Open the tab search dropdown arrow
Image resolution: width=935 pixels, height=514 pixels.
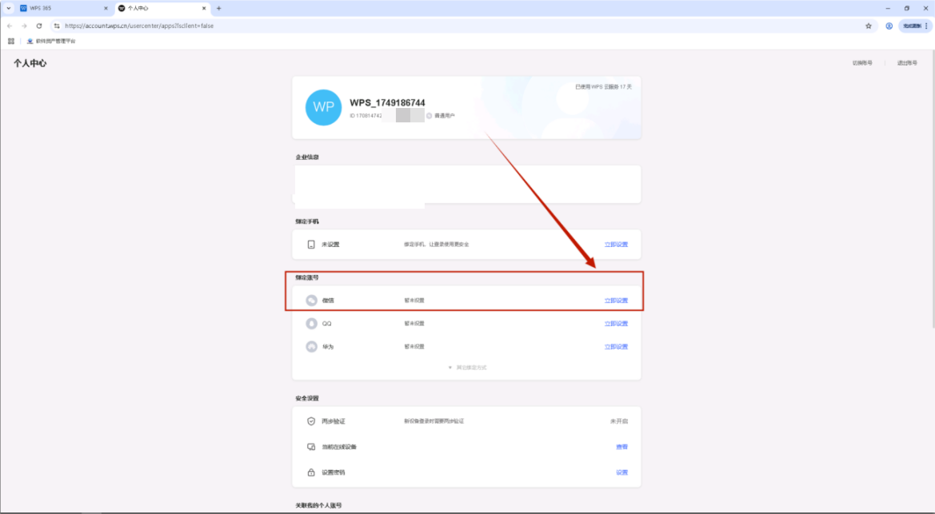tap(8, 8)
